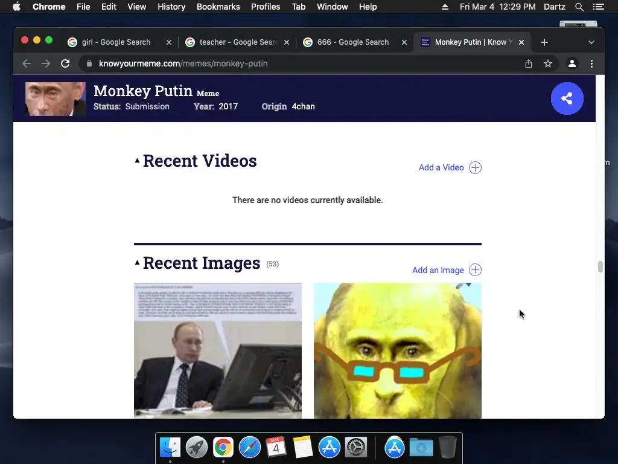Viewport: 618px width, 464px height.
Task: Share this page from the address bar
Action: tap(529, 63)
